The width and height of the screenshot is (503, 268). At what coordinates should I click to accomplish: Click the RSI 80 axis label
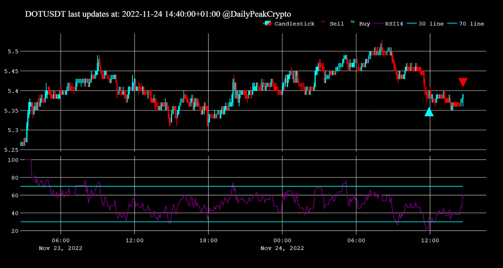pos(14,178)
